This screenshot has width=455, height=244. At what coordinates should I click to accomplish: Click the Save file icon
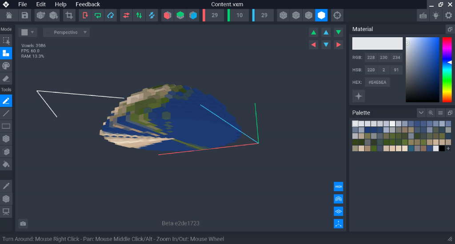(25, 16)
